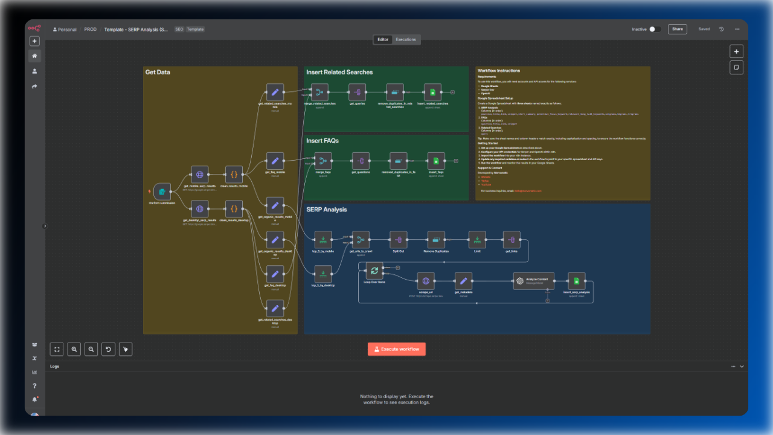Expand the left sidebar with the chevron handle
The image size is (773, 435).
pos(45,226)
